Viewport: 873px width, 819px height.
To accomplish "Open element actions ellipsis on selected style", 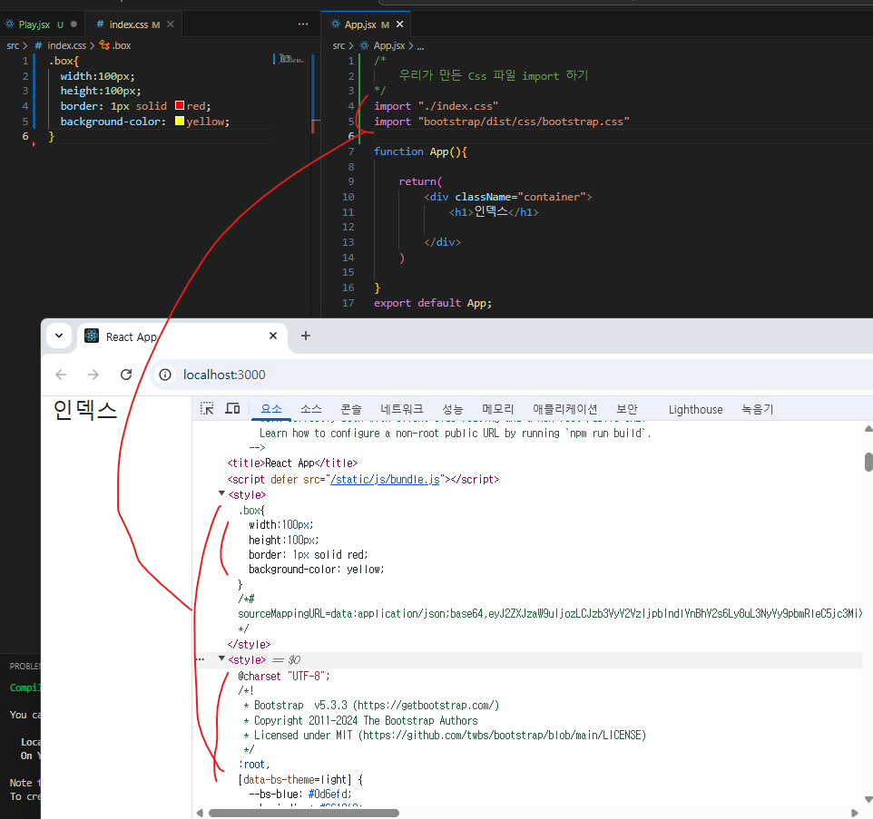I will 200,659.
